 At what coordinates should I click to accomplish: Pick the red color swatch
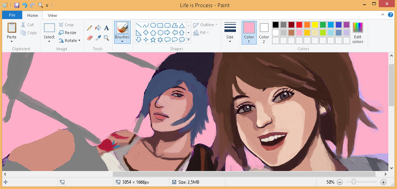pos(299,25)
